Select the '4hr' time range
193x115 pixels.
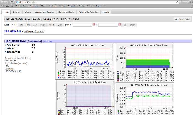point(28,25)
